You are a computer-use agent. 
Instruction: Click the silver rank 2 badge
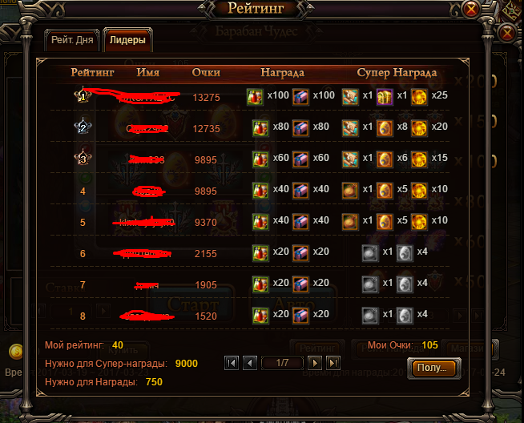[83, 127]
